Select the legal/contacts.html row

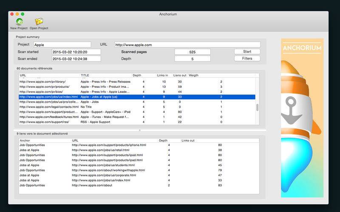click(x=137, y=107)
